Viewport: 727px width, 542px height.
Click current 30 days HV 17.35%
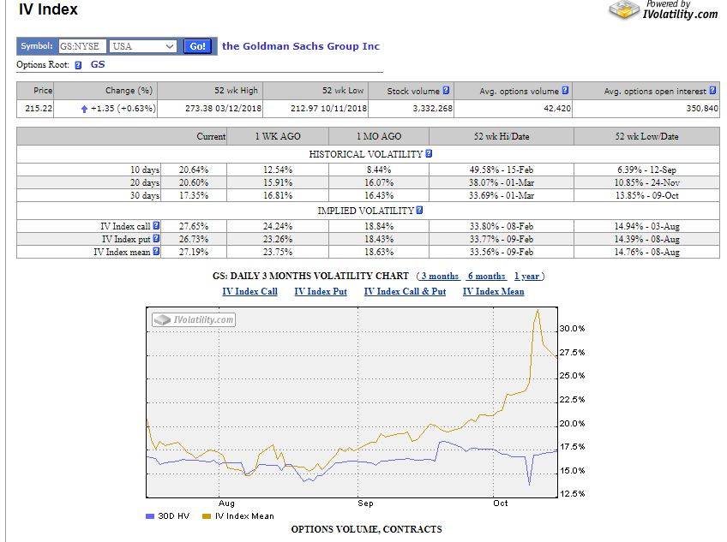(194, 195)
